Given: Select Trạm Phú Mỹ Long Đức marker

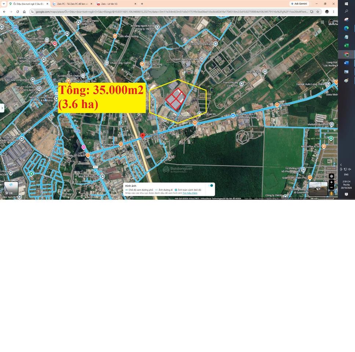Looking at the screenshot, I should [x=242, y=84].
